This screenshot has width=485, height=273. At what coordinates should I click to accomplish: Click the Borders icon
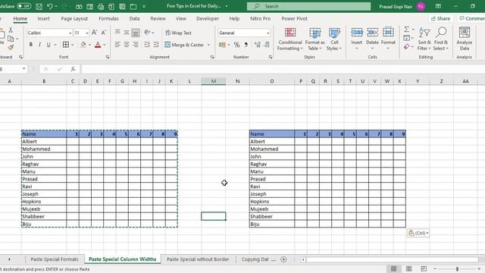point(66,45)
